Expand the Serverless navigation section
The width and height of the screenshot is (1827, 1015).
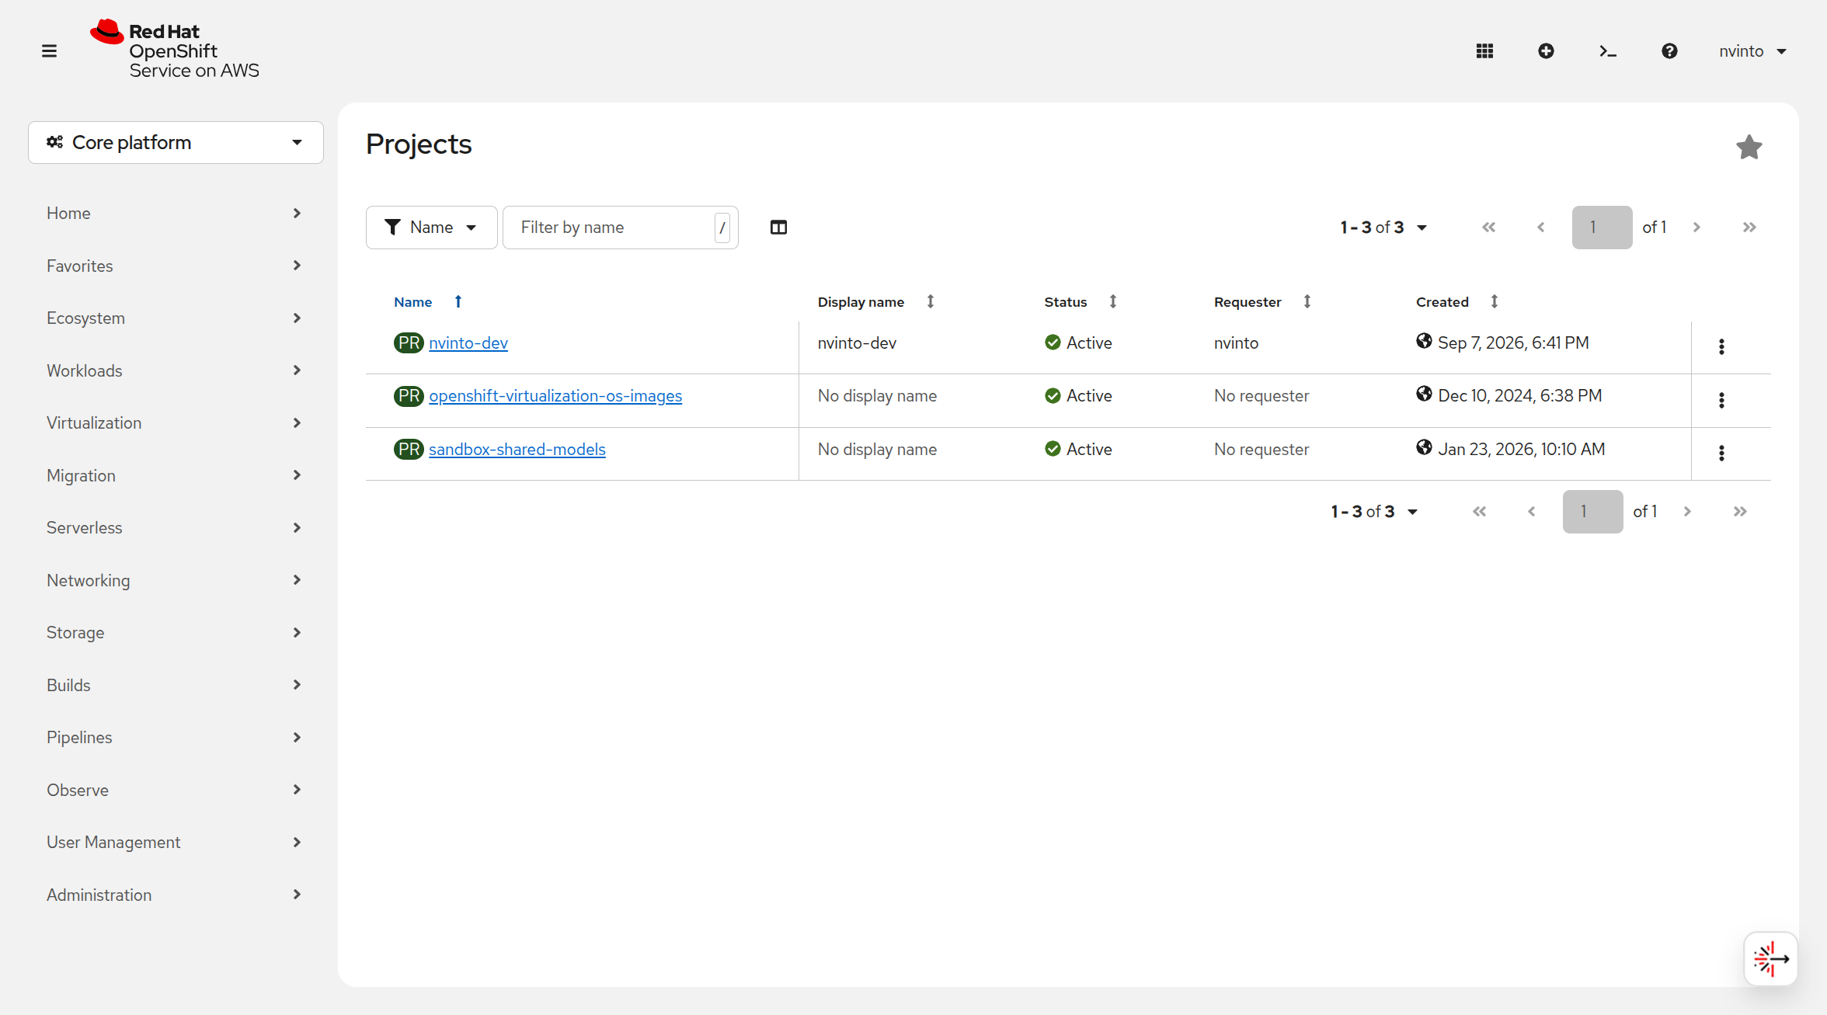[x=174, y=528]
